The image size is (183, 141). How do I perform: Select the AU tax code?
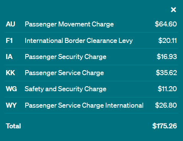tap(10, 24)
